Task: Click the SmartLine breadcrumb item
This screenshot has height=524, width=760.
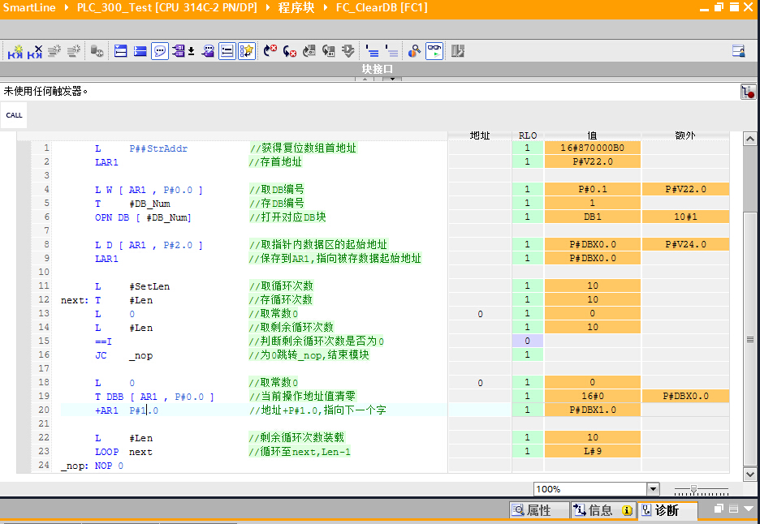Action: 29,8
